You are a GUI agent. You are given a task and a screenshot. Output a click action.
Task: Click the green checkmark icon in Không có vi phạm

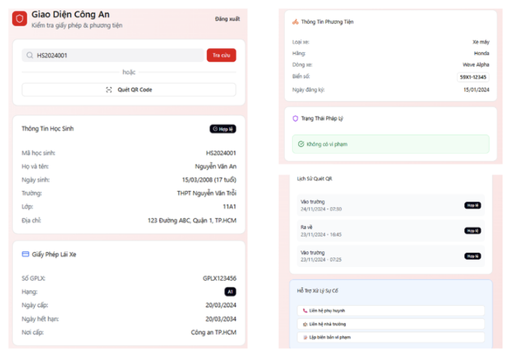(x=301, y=144)
